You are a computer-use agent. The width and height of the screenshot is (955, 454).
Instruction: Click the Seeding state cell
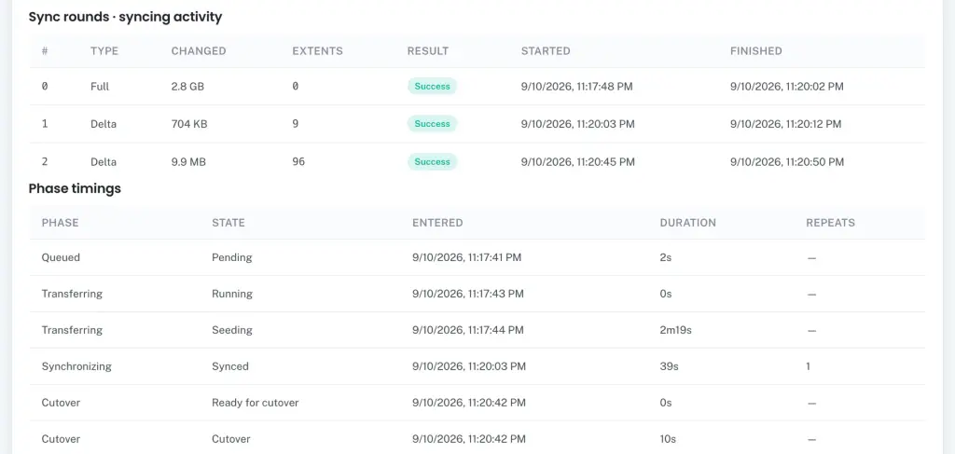pyautogui.click(x=232, y=330)
